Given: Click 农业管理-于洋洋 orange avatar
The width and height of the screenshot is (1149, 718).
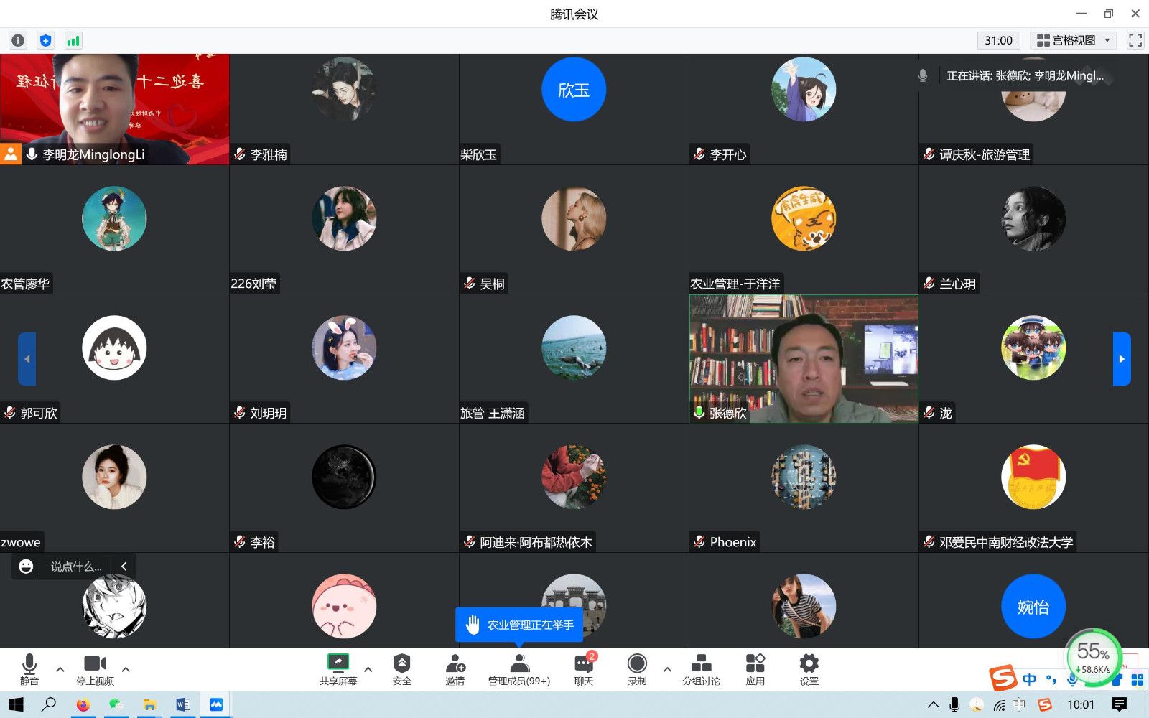Looking at the screenshot, I should tap(804, 218).
